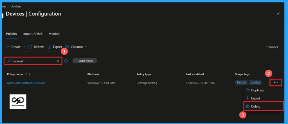Sort by the Policy name arrow icon
The image size is (288, 124).
pyautogui.click(x=30, y=74)
